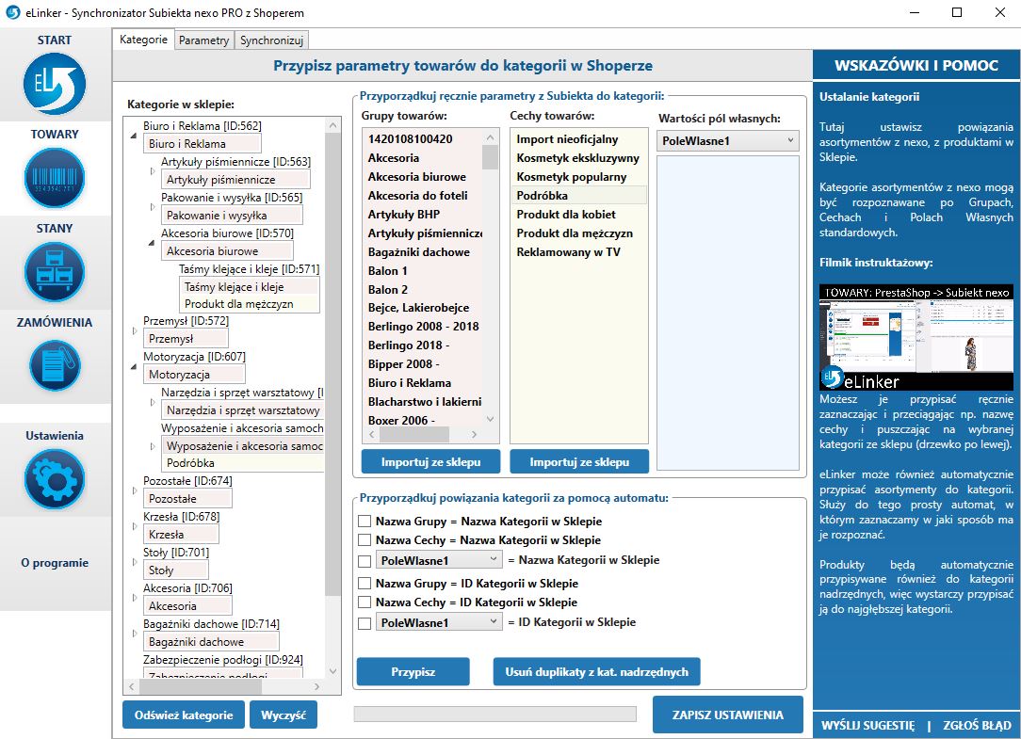This screenshot has height=739, width=1021.
Task: Click eLinker logo on the tutorial video
Action: (x=833, y=378)
